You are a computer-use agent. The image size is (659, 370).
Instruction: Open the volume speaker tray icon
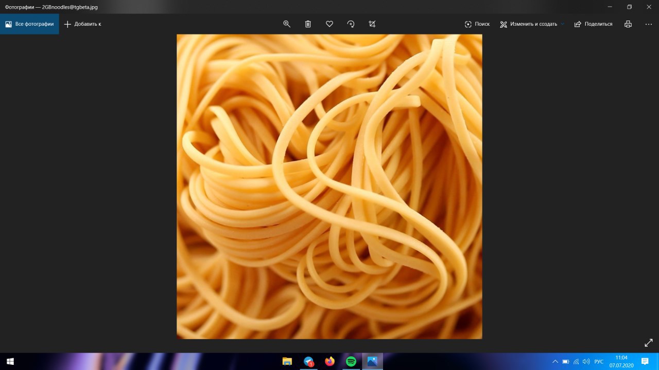(x=586, y=362)
